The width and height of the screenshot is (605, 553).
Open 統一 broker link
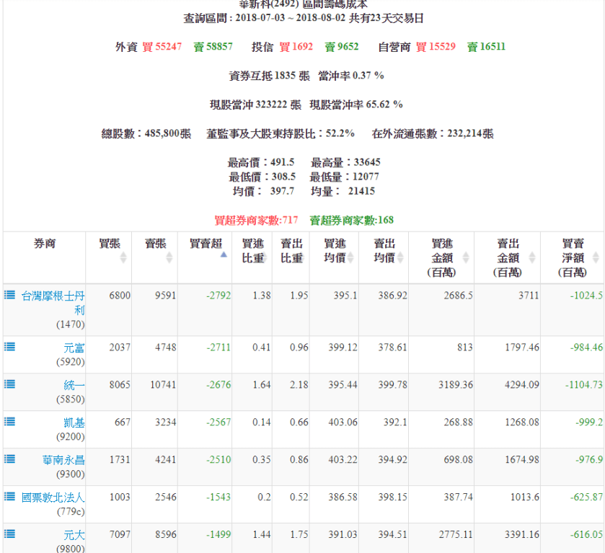(74, 385)
